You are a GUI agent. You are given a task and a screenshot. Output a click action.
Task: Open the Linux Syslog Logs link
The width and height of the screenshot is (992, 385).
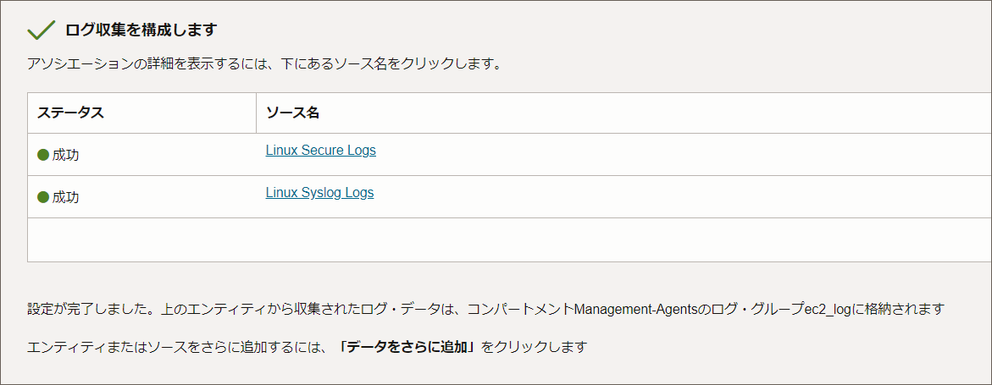(319, 193)
